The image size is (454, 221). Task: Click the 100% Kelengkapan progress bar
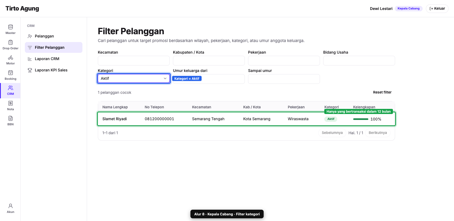361,119
